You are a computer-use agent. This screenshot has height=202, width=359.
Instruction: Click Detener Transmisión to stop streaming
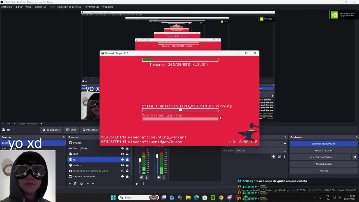tap(324, 144)
